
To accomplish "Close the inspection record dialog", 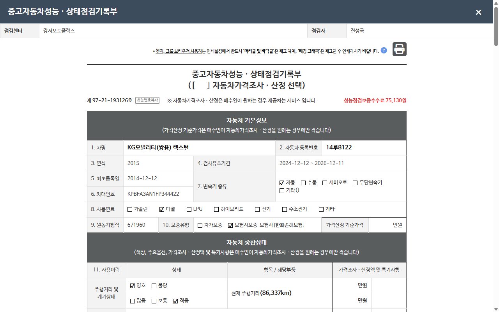I will click(478, 12).
